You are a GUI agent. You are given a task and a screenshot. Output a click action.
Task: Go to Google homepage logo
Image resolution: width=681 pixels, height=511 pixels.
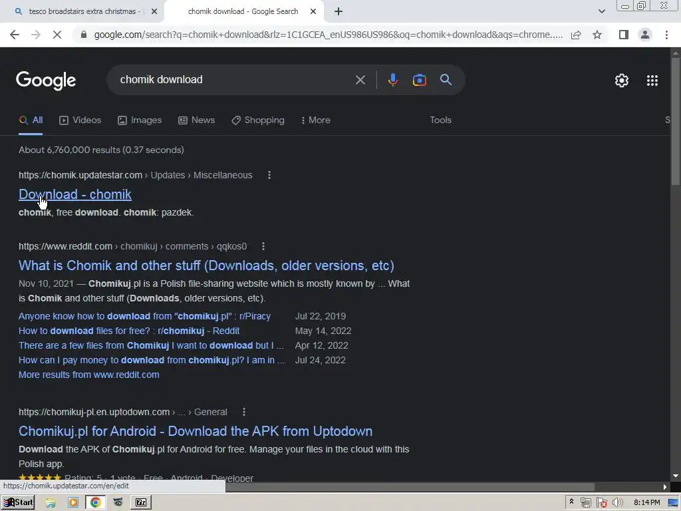click(x=46, y=81)
